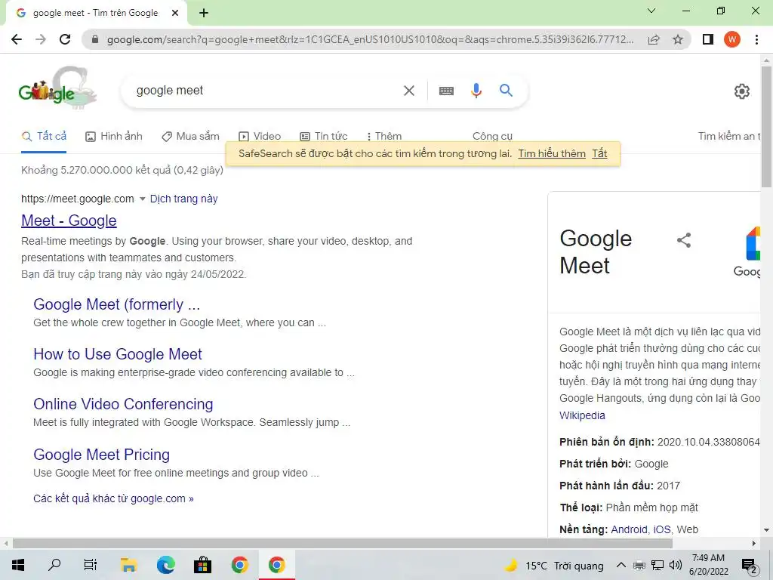This screenshot has width=773, height=580.
Task: Click the padlock site info icon
Action: point(95,39)
